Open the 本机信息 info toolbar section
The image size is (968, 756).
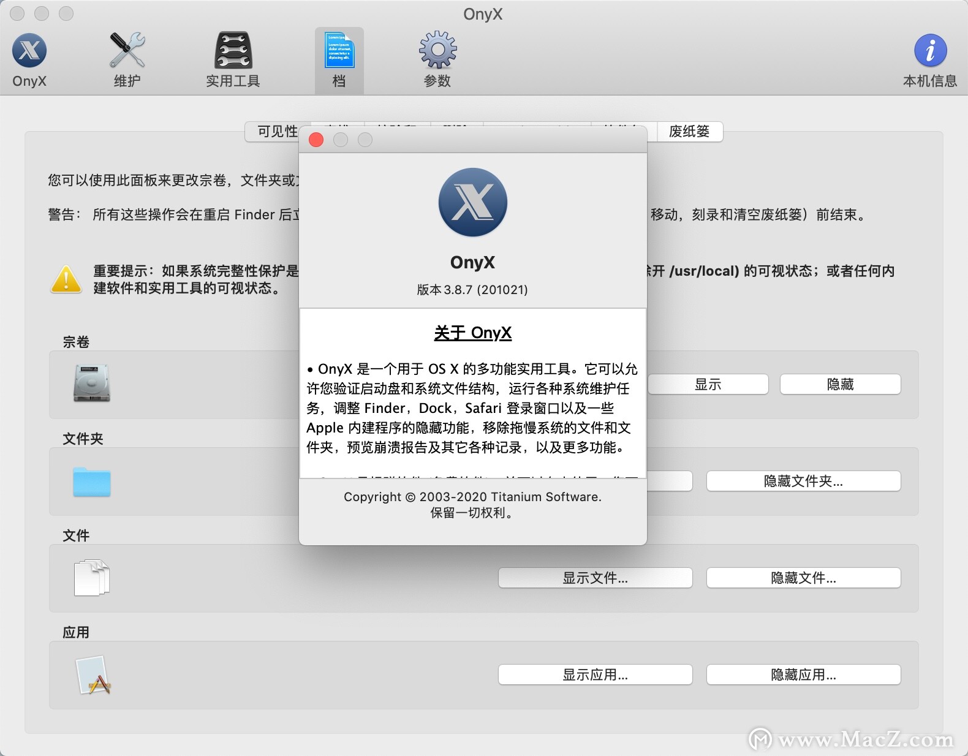pos(930,61)
